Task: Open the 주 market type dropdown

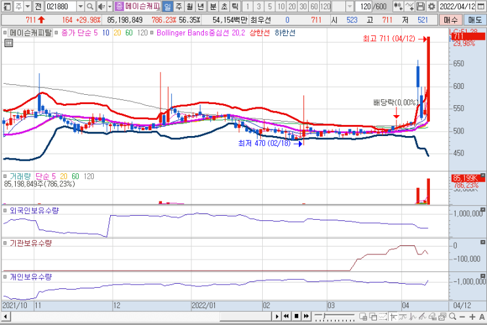Action: [x=28, y=6]
